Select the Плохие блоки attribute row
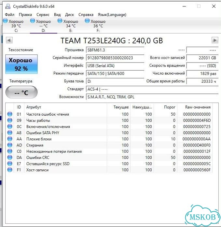Screen dimensions: 221x227 [x=109, y=139]
